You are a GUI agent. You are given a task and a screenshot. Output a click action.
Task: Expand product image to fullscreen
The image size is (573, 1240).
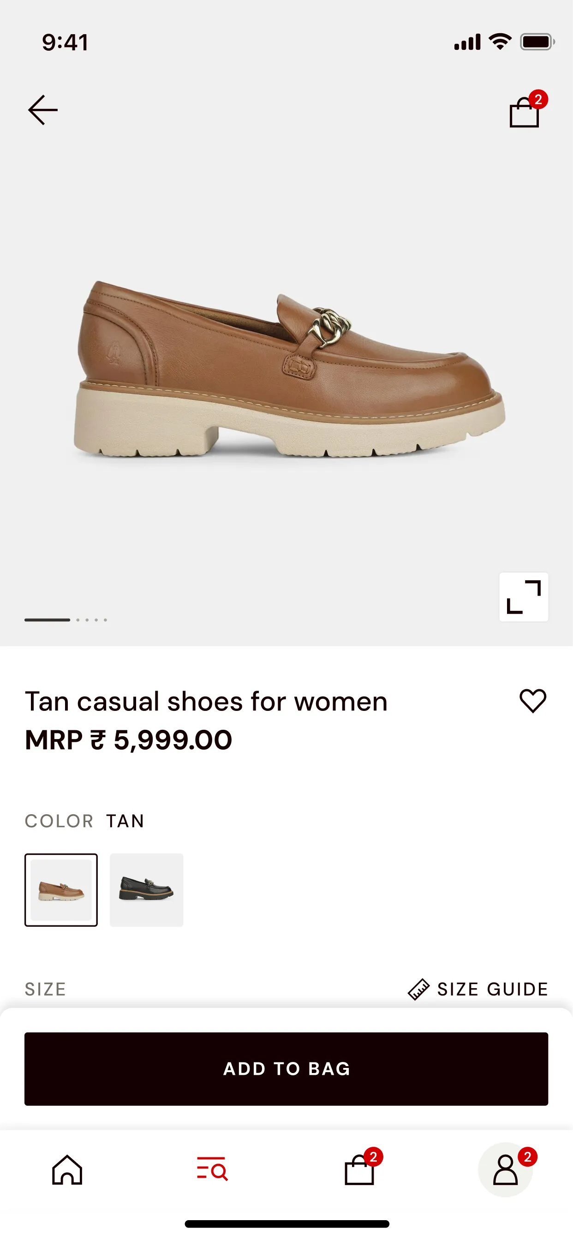(x=523, y=597)
